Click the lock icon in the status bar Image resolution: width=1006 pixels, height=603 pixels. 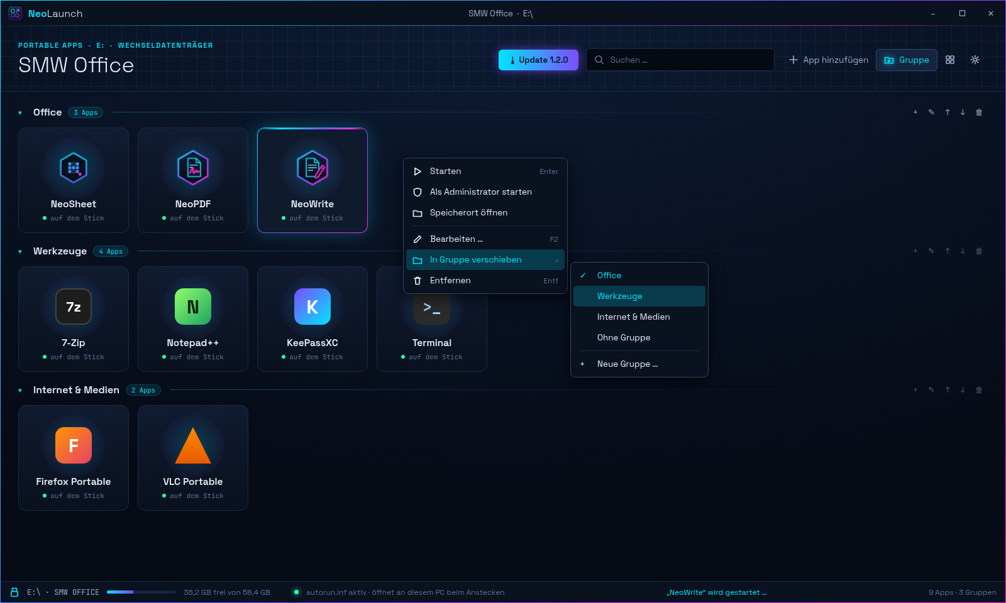(x=14, y=592)
